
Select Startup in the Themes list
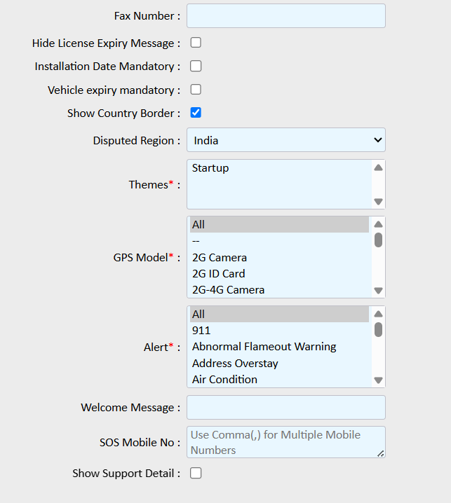[x=210, y=168]
